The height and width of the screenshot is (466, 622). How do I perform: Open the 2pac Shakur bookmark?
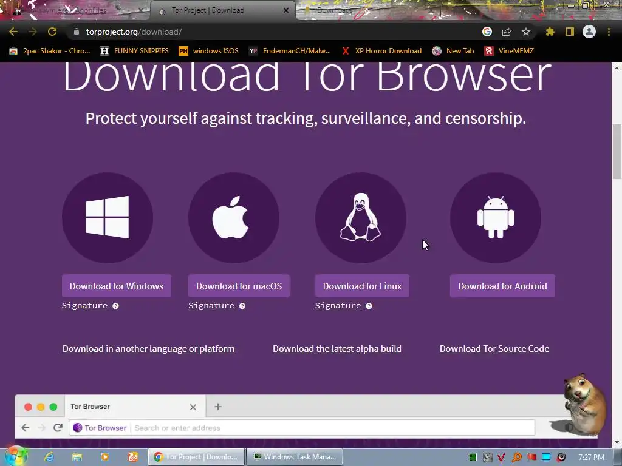point(50,51)
